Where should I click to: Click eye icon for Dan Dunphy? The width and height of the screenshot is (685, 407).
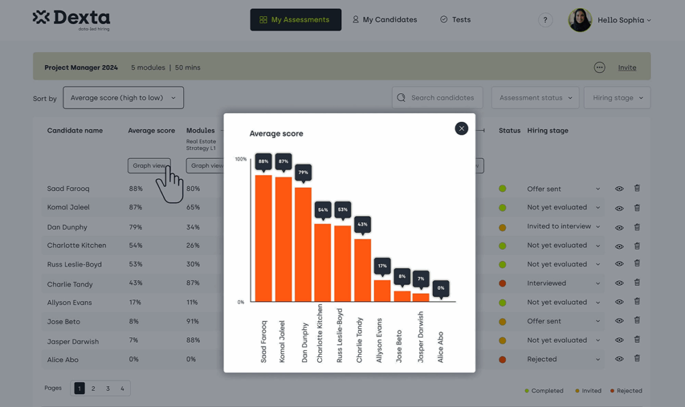pyautogui.click(x=619, y=227)
